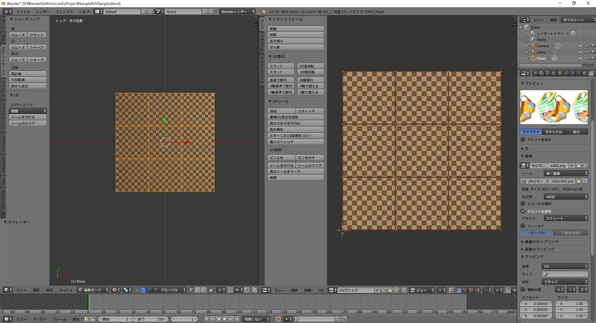Screen dimensions: 596x323
Task: Open the UV coordinates dropdown in マッピング
Action: [565, 267]
